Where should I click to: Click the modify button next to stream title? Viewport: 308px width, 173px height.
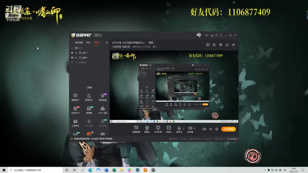coord(151,43)
